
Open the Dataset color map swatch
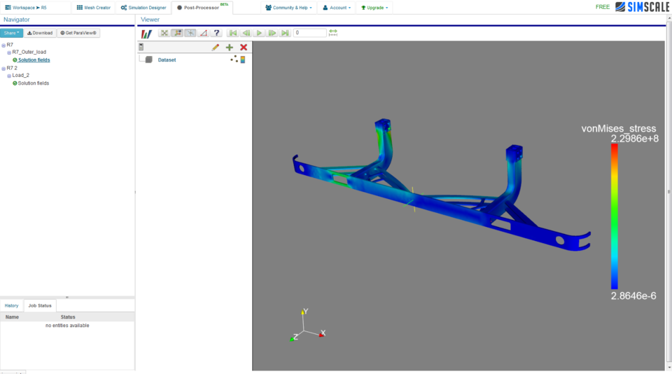point(243,60)
